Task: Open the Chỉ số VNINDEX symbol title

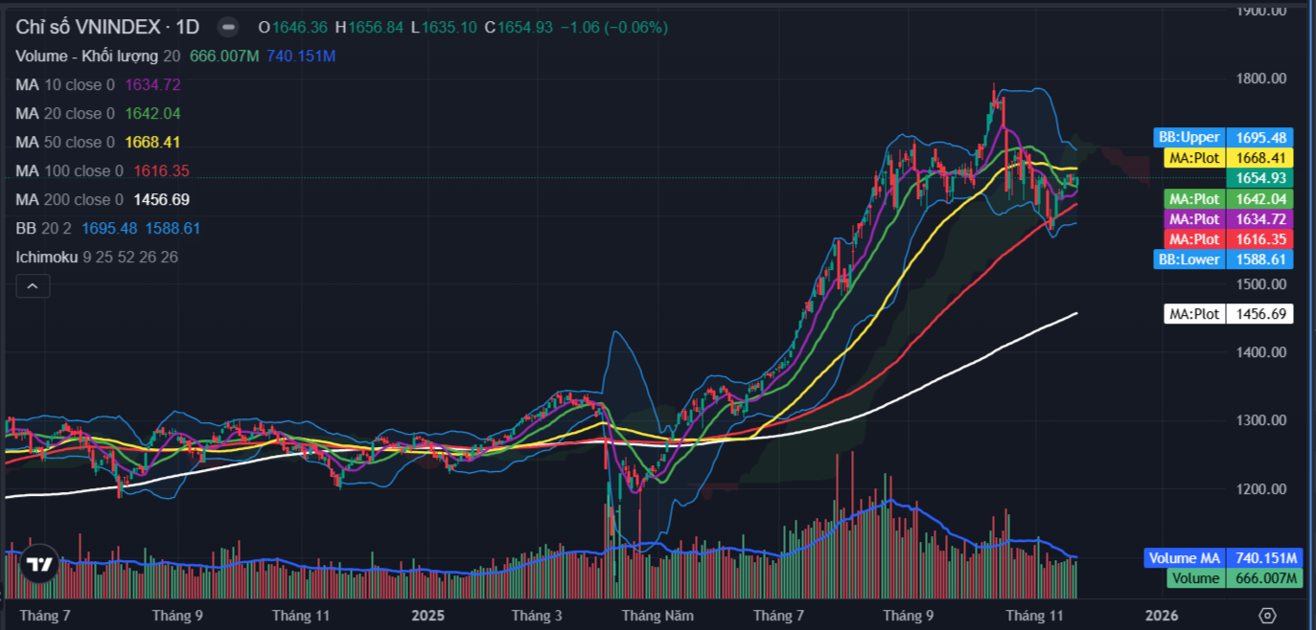Action: click(x=105, y=27)
